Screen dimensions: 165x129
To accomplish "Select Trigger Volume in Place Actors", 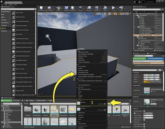I will (23, 91).
